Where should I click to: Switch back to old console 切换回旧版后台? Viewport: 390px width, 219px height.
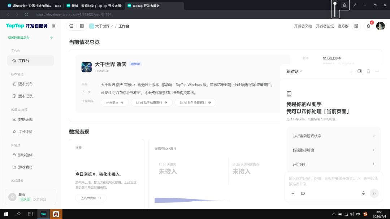point(30,38)
